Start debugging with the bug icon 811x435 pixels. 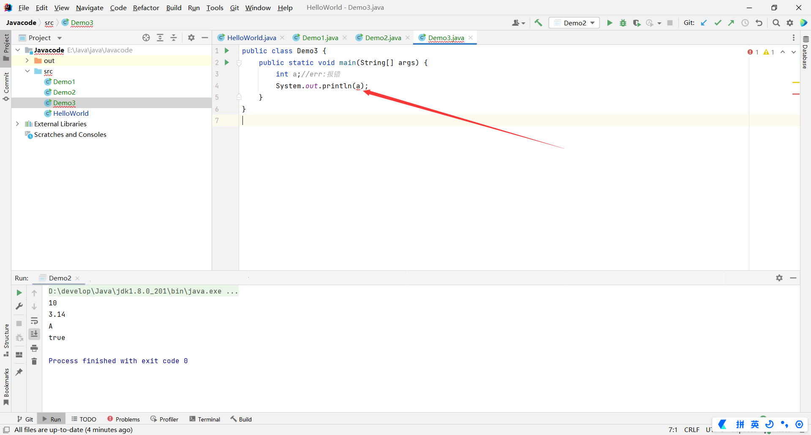(623, 23)
